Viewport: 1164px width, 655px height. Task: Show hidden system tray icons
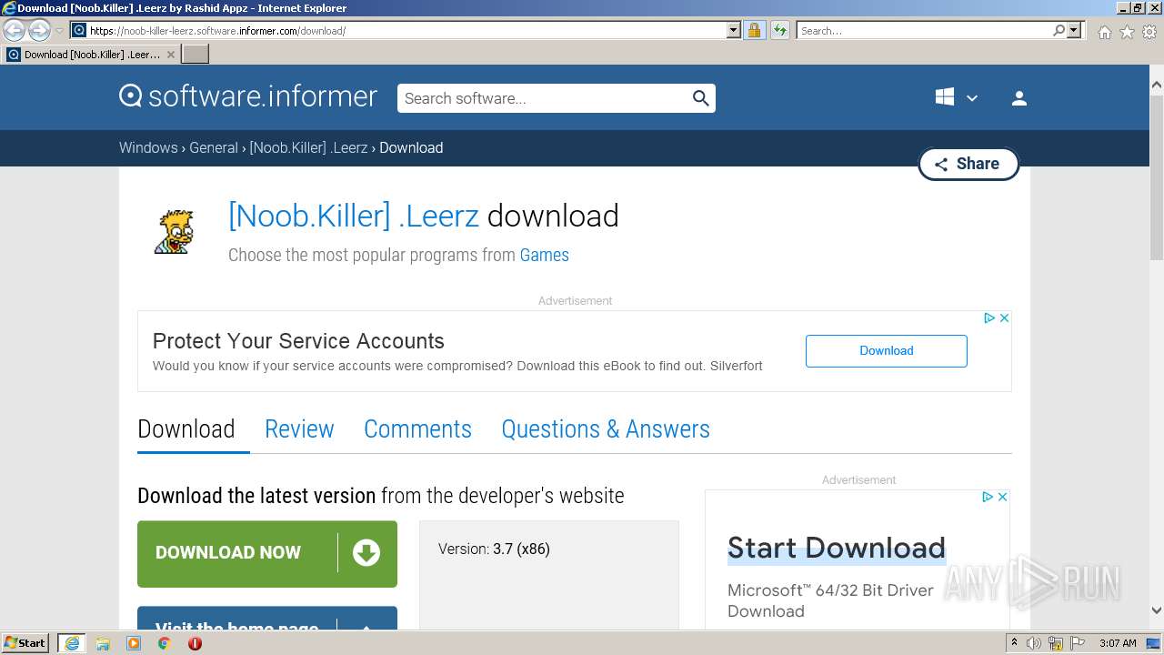point(1015,643)
